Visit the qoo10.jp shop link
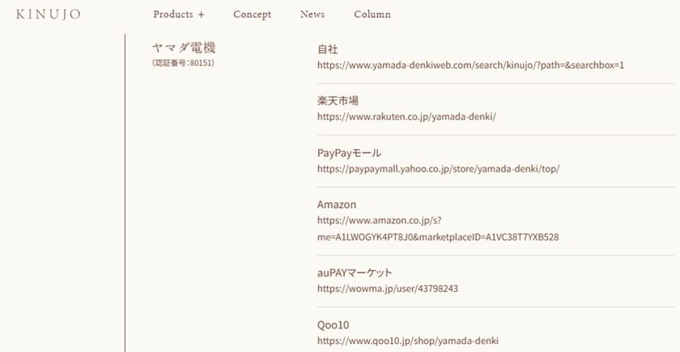 (408, 341)
